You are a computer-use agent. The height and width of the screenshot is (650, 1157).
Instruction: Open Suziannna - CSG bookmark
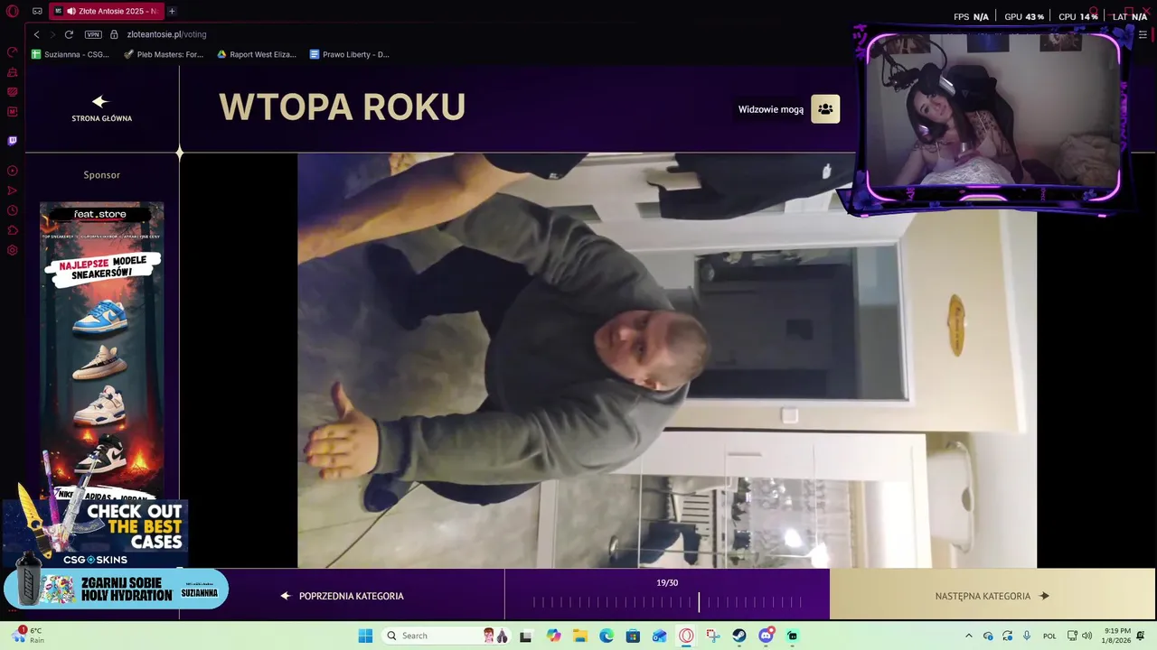(71, 54)
